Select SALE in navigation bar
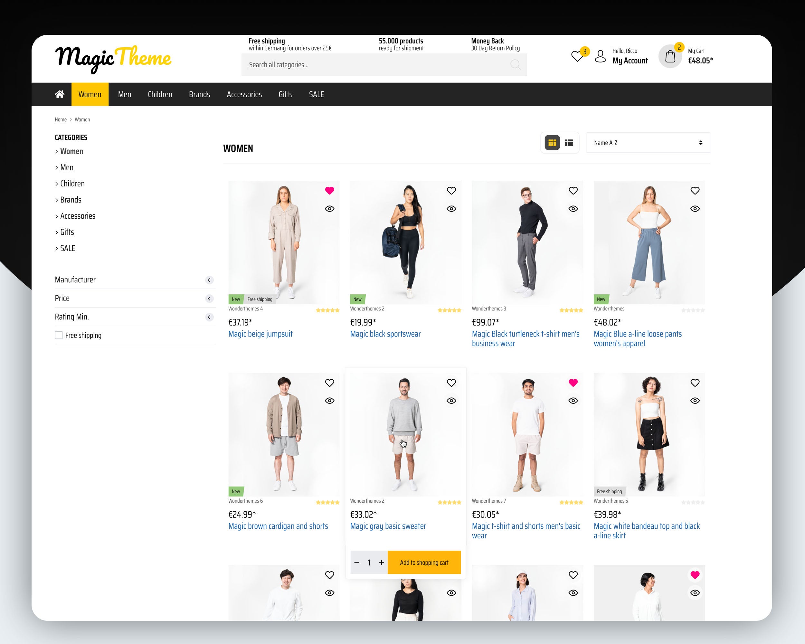This screenshot has height=644, width=805. coord(316,94)
